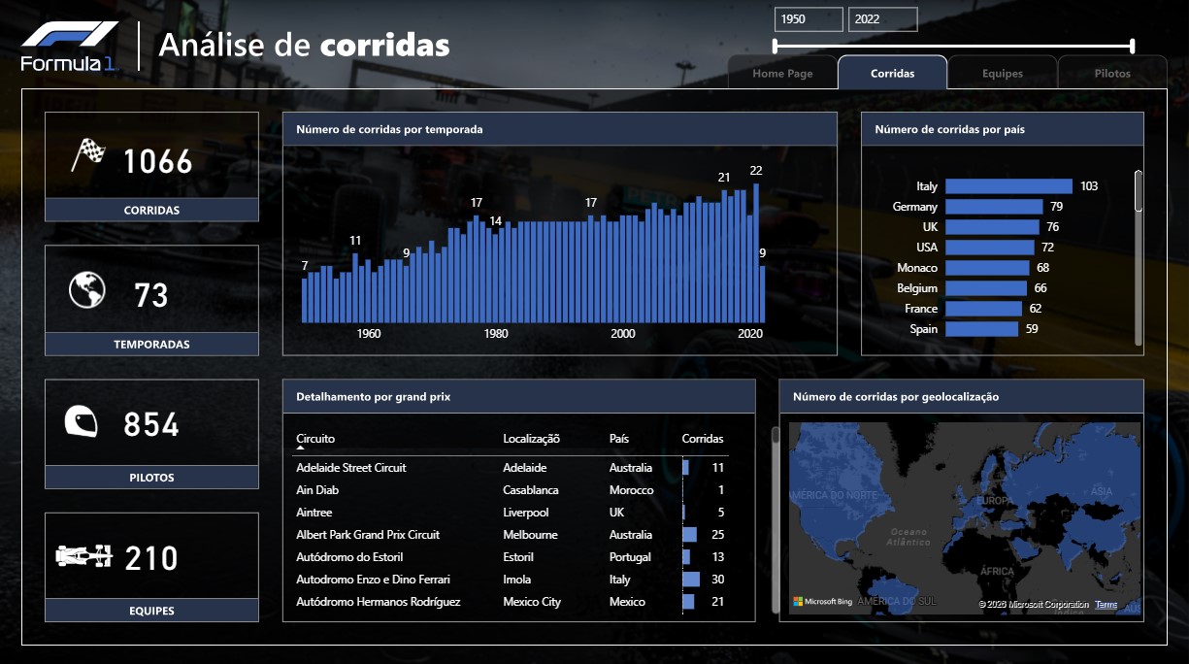The height and width of the screenshot is (664, 1189).
Task: Click the country chart scrollbar
Action: coord(1139,257)
